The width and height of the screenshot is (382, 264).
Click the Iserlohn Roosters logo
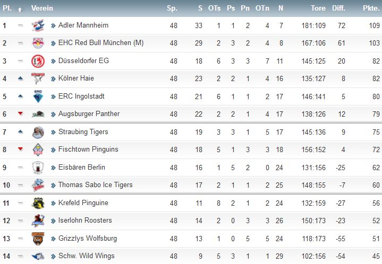point(38,221)
